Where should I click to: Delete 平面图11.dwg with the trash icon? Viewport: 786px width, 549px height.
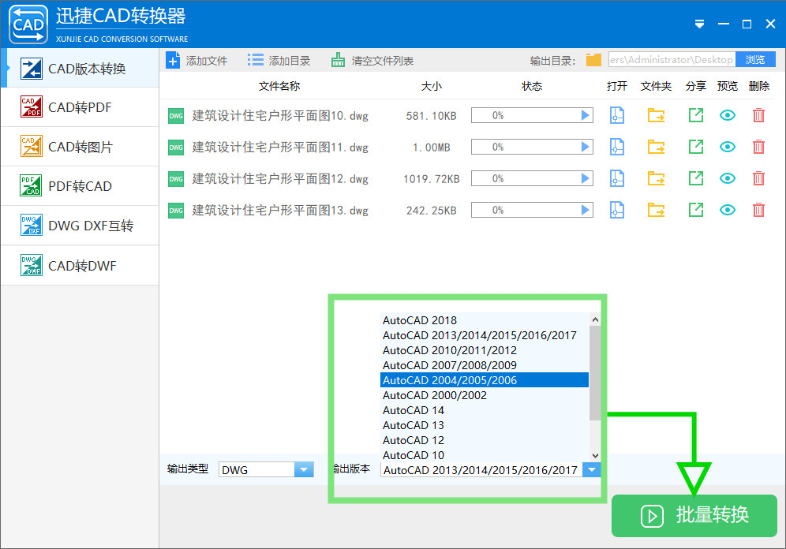coord(758,147)
